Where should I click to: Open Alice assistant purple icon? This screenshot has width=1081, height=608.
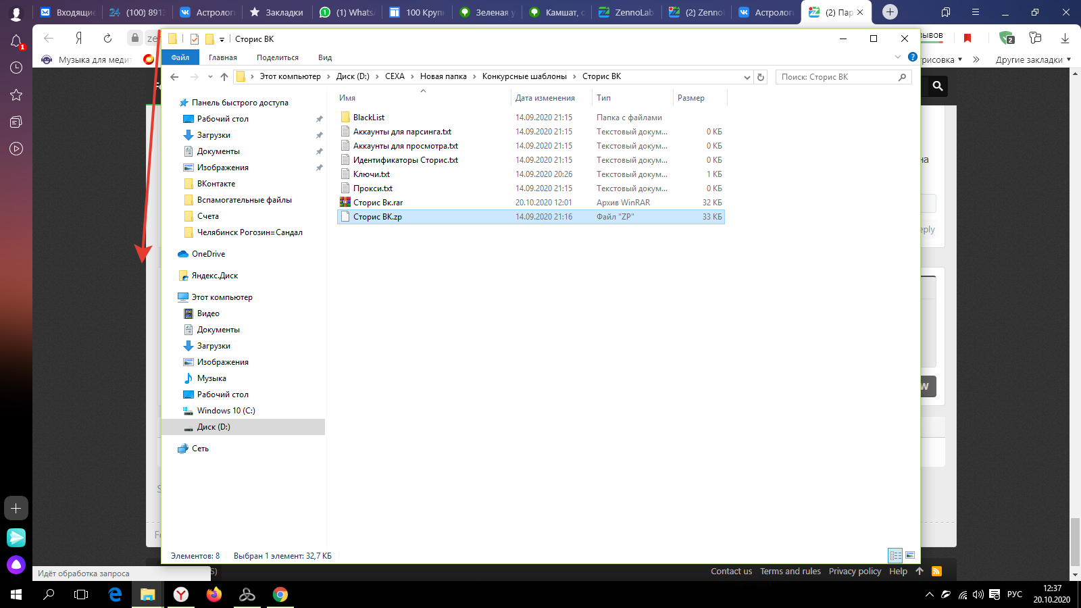pos(16,564)
